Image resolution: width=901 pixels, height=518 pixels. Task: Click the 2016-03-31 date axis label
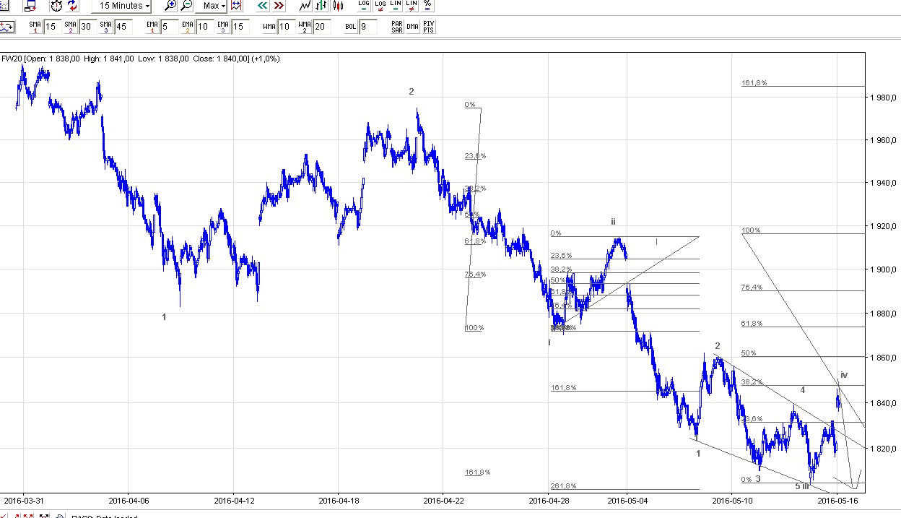point(22,499)
